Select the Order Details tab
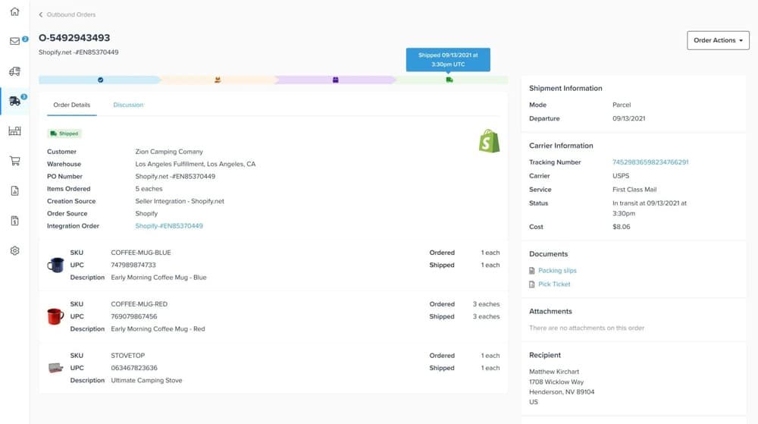Screen dimensions: 758x424 [71, 105]
